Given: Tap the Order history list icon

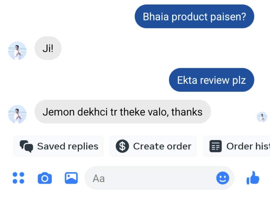Looking at the screenshot, I should tap(215, 146).
